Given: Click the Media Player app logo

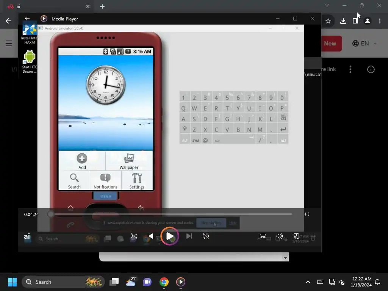Looking at the screenshot, I should pyautogui.click(x=44, y=19).
